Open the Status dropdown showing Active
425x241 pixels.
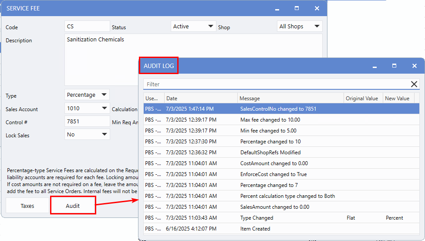tap(193, 27)
